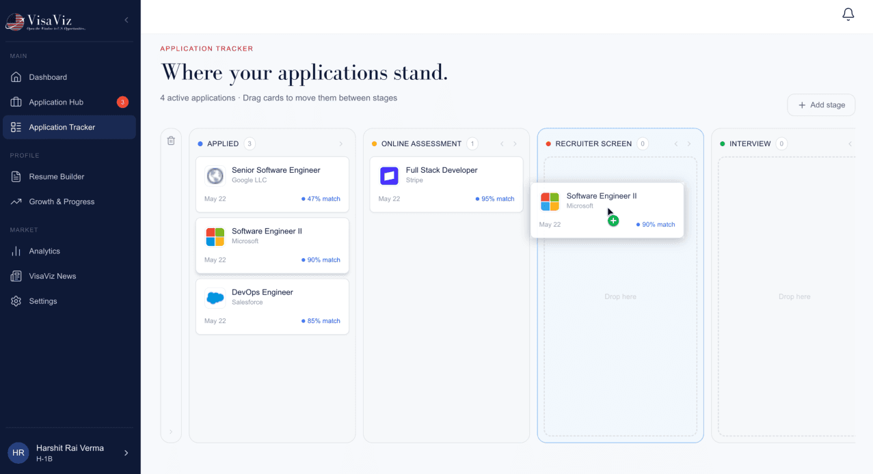Screen dimensions: 873x474
Task: Open Application Hub
Action: pyautogui.click(x=69, y=102)
